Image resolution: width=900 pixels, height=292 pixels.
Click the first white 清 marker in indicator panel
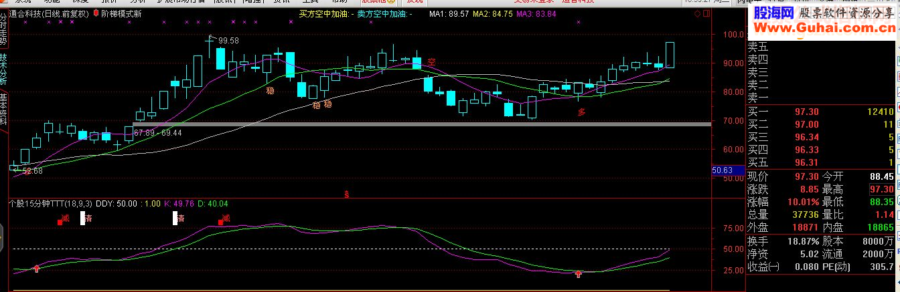88,218
